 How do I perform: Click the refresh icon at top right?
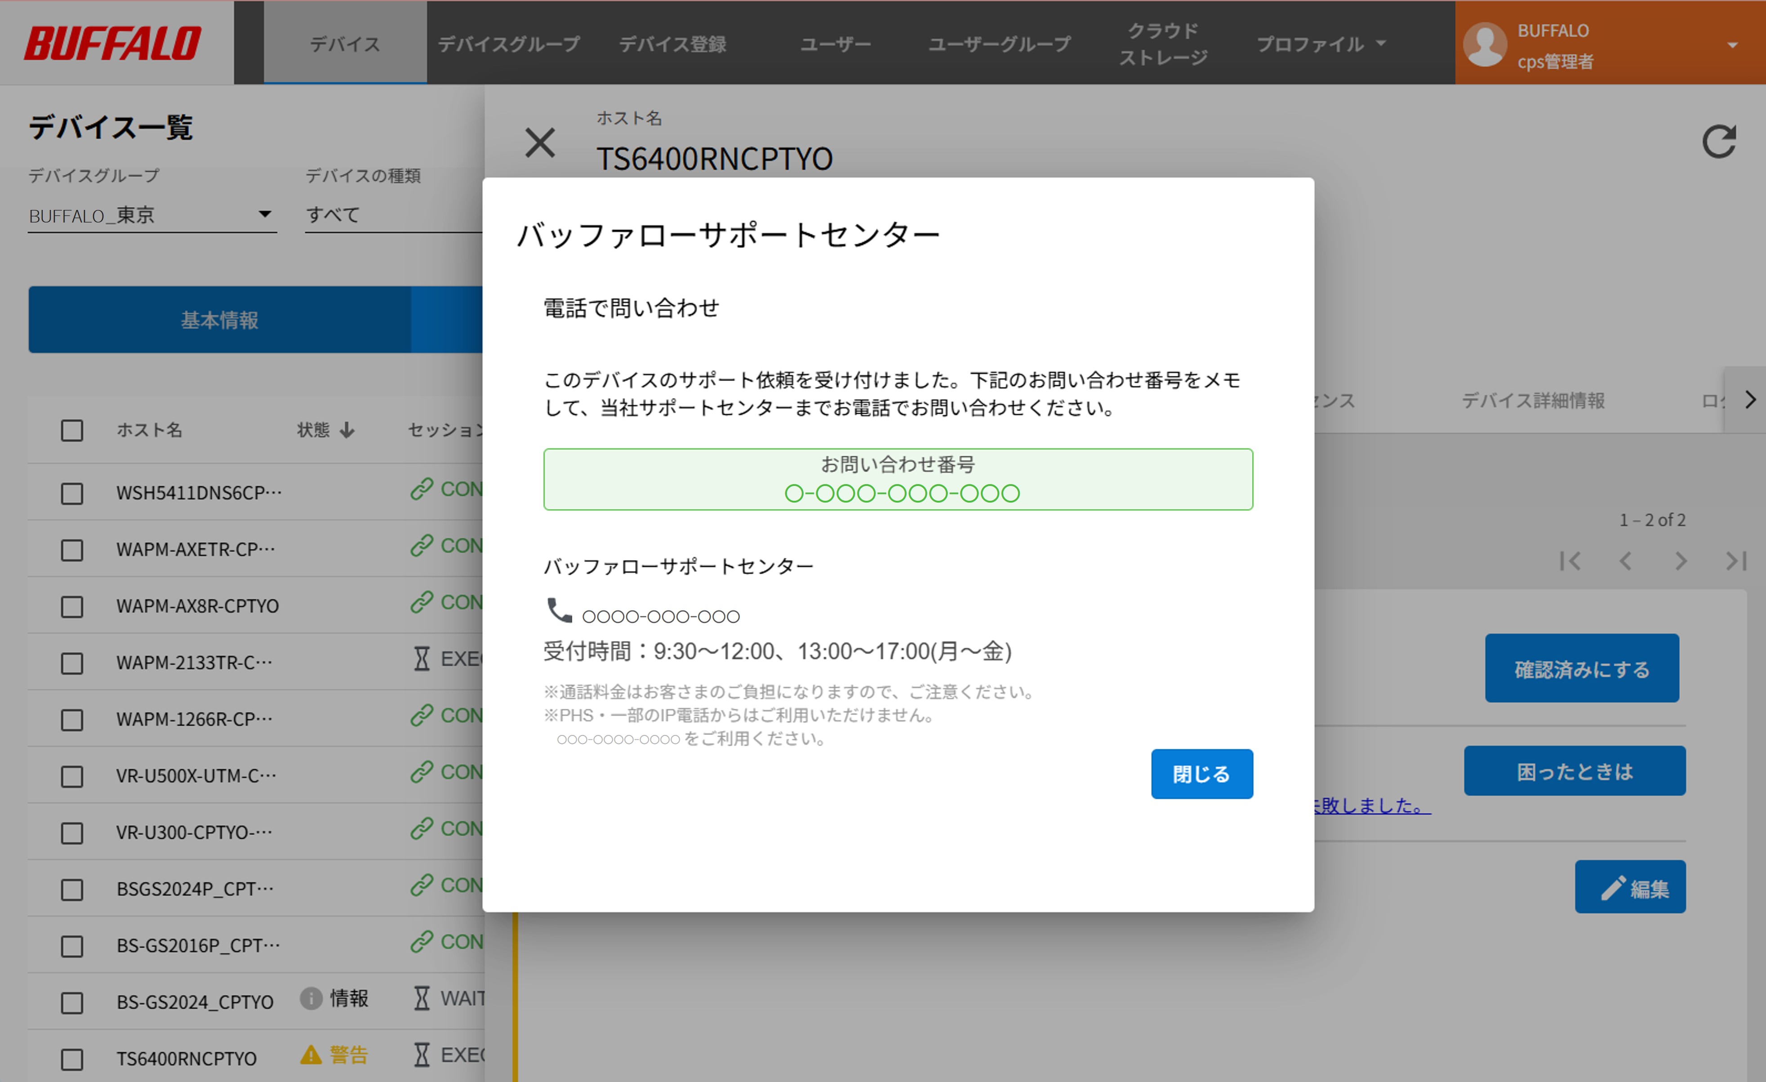click(x=1719, y=142)
